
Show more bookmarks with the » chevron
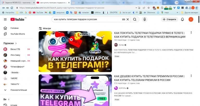[x=177, y=12]
